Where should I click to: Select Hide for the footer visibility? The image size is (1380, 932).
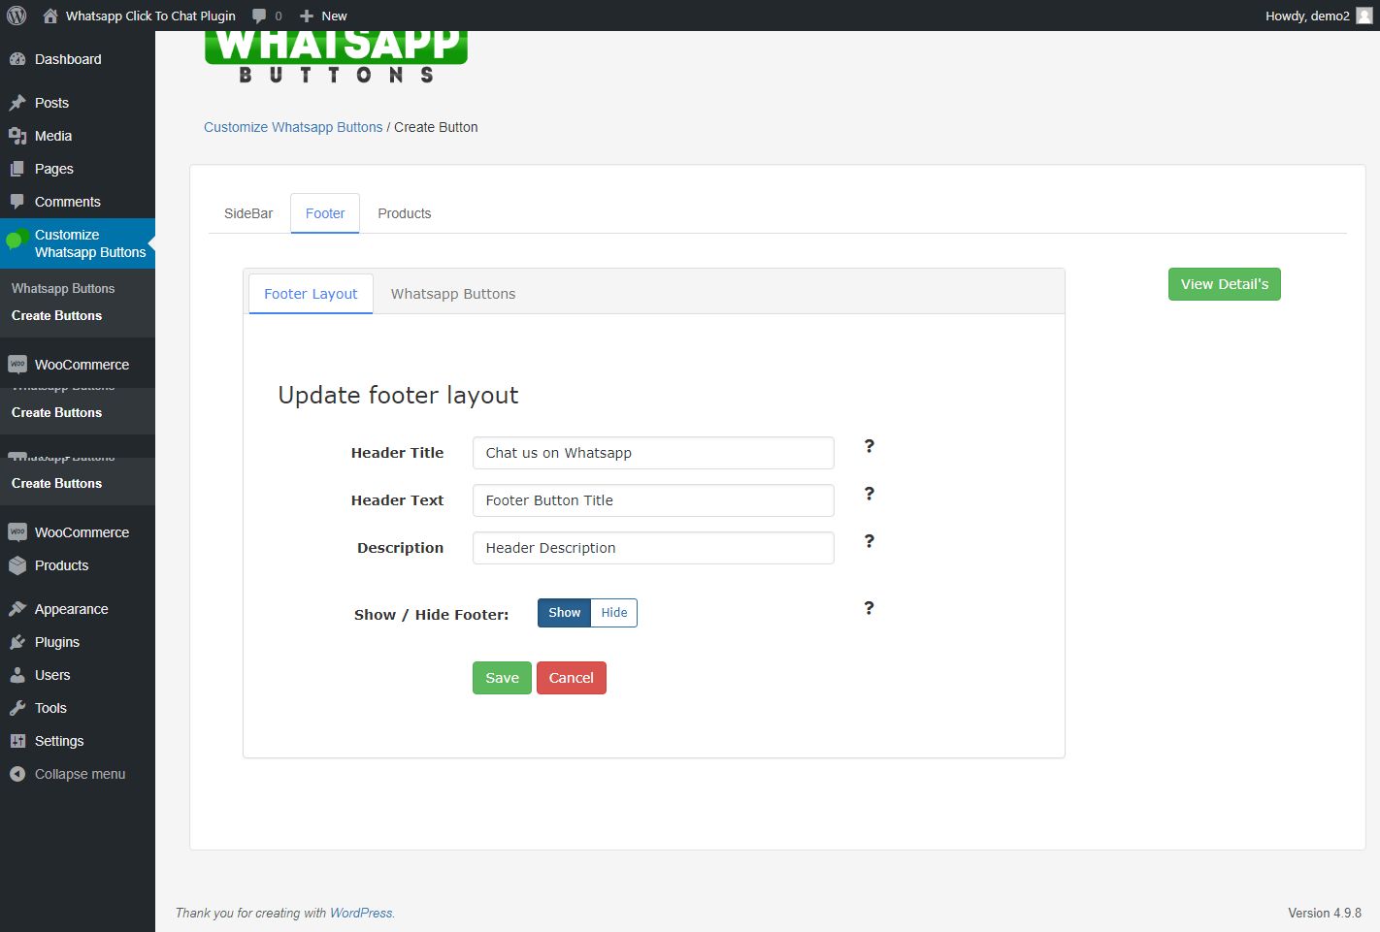614,613
